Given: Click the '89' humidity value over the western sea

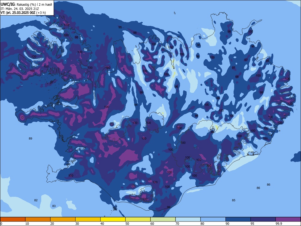Looking at the screenshot, I should (x=30, y=138).
